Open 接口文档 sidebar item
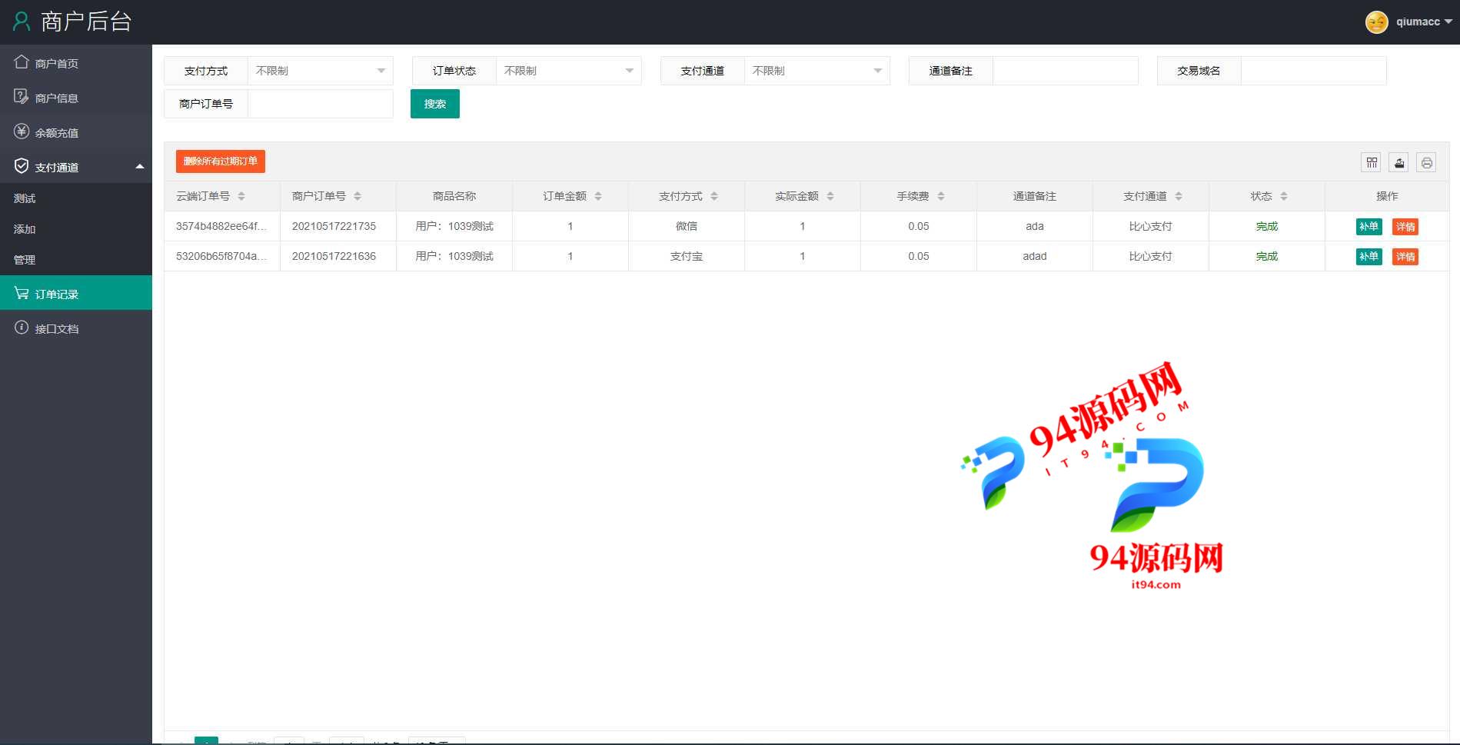1460x745 pixels. [x=76, y=328]
